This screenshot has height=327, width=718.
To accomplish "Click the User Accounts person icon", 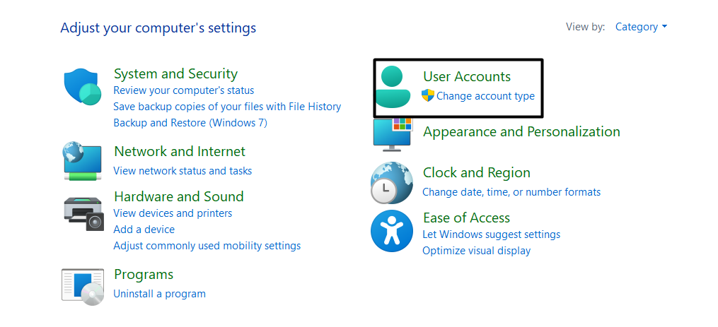I will pyautogui.click(x=393, y=88).
